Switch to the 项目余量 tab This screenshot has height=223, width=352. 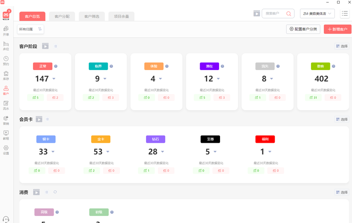point(121,16)
